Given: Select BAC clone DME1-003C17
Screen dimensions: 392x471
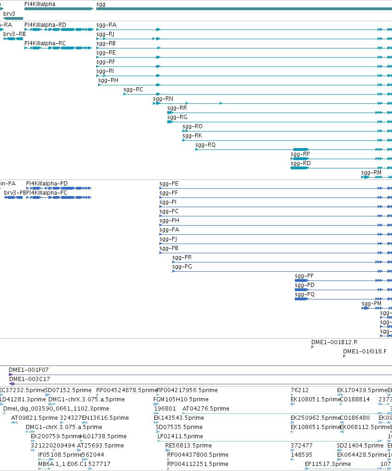Looking at the screenshot, I should (x=200, y=384).
